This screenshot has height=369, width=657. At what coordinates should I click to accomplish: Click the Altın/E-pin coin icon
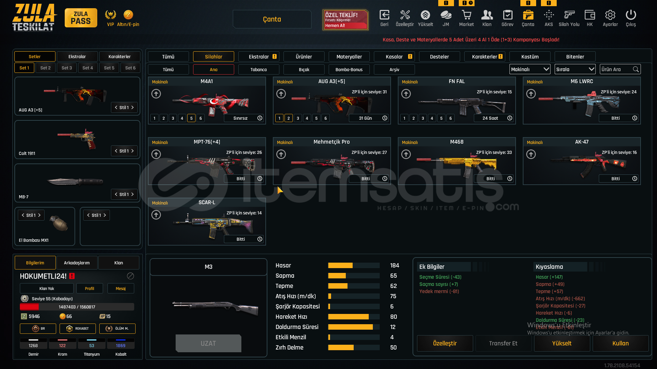pyautogui.click(x=128, y=15)
